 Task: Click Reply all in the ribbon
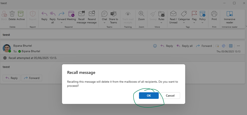(x=53, y=17)
